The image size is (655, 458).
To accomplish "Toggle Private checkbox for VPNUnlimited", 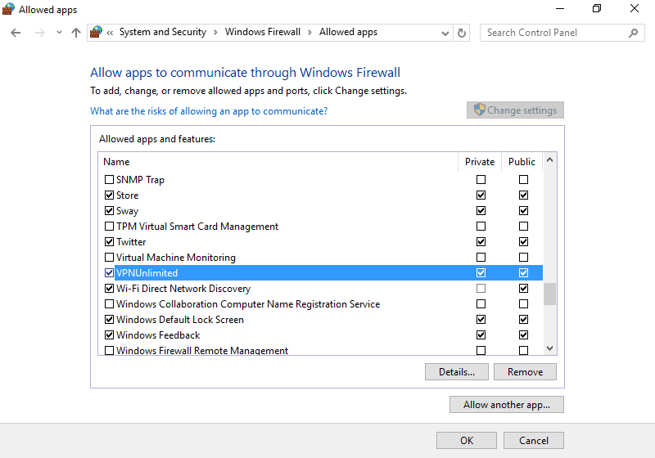I will [481, 273].
